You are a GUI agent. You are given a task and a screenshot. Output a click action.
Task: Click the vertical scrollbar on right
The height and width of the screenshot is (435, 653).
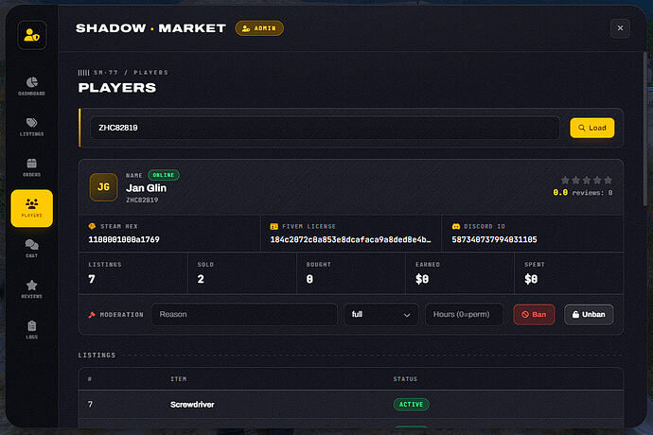(x=645, y=129)
